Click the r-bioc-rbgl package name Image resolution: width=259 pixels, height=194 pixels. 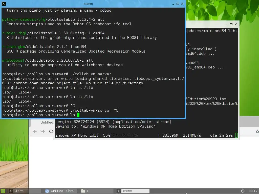[x=14, y=33]
